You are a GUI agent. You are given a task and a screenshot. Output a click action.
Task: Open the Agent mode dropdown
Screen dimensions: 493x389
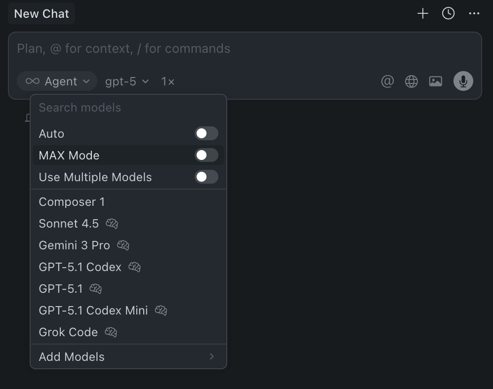pos(57,81)
